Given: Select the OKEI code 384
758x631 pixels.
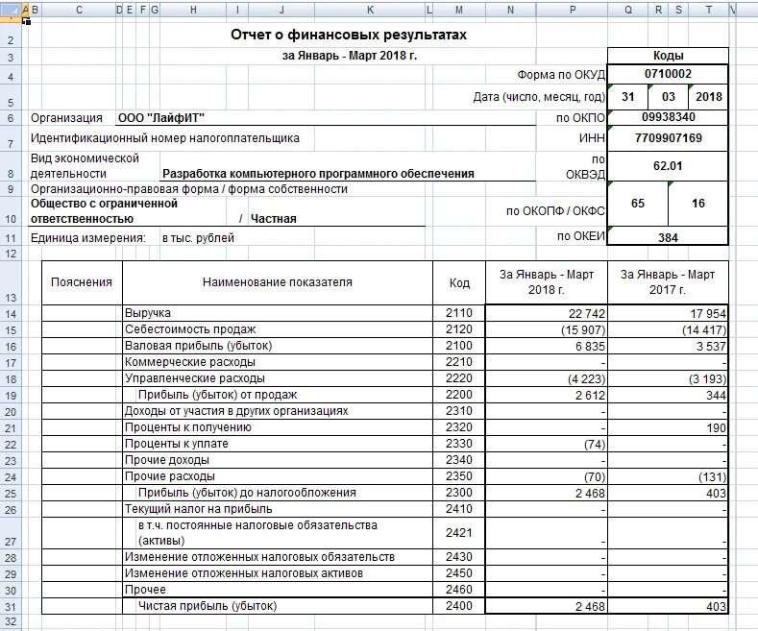Looking at the screenshot, I should (x=668, y=237).
